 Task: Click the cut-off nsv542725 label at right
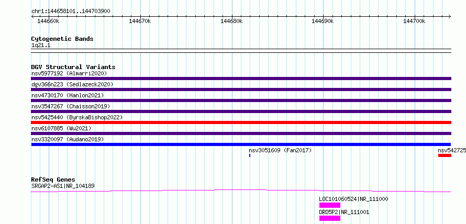tap(452, 150)
